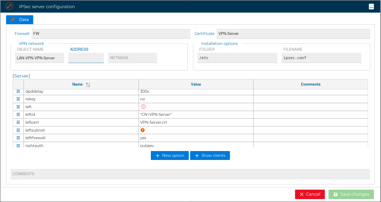Open the row menu for leftfirewall option
This screenshot has height=202, width=381.
point(18,138)
